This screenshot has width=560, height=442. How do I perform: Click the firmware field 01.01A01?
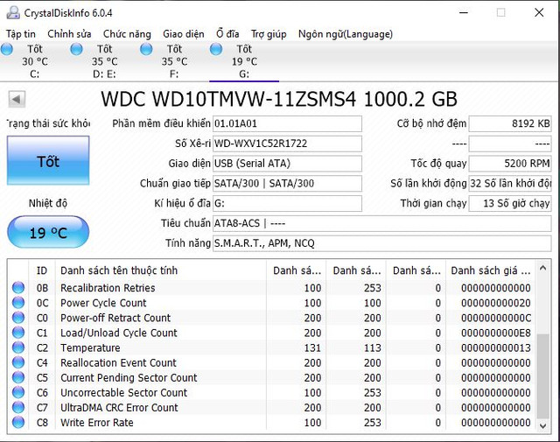click(x=287, y=123)
